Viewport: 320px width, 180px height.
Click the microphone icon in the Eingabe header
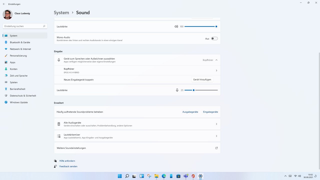click(x=59, y=60)
